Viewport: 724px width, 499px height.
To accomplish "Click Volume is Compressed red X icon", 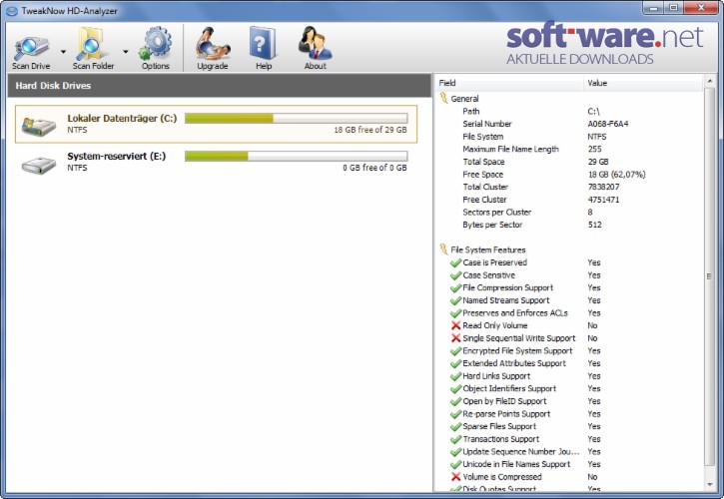I will coord(455,477).
